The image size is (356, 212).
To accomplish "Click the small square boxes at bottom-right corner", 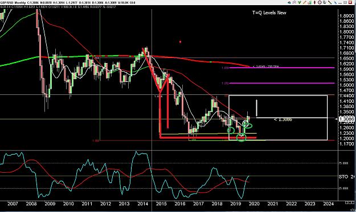I will [x=350, y=202].
